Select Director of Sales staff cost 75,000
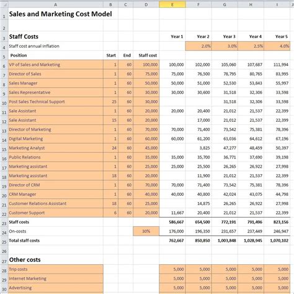The width and height of the screenshot is (294, 294). [x=146, y=74]
